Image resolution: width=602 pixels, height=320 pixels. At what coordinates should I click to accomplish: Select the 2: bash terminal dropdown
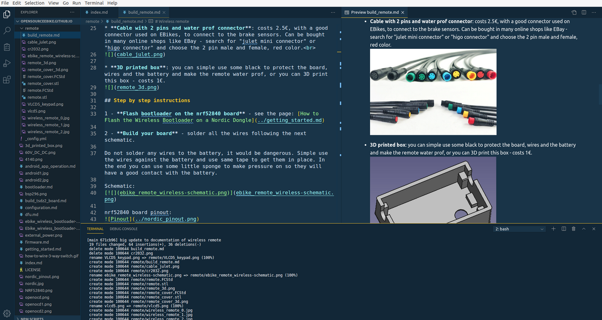coord(519,229)
